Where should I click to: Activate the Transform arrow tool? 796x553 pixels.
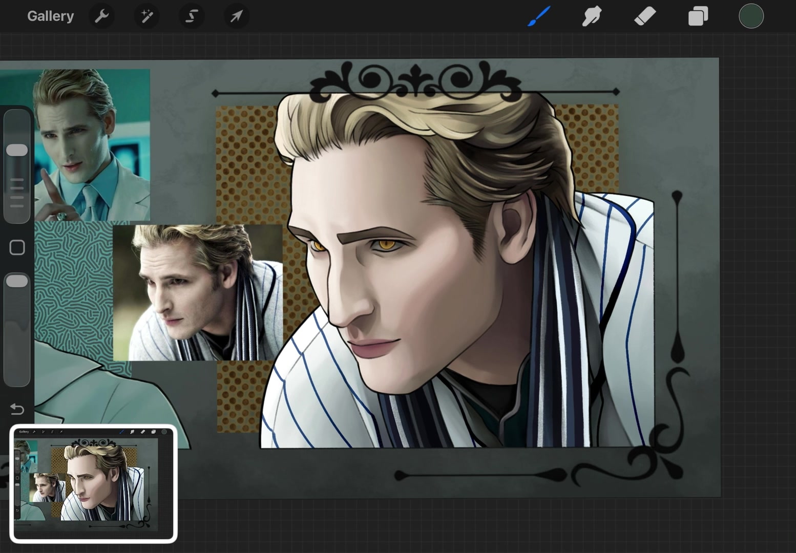237,16
